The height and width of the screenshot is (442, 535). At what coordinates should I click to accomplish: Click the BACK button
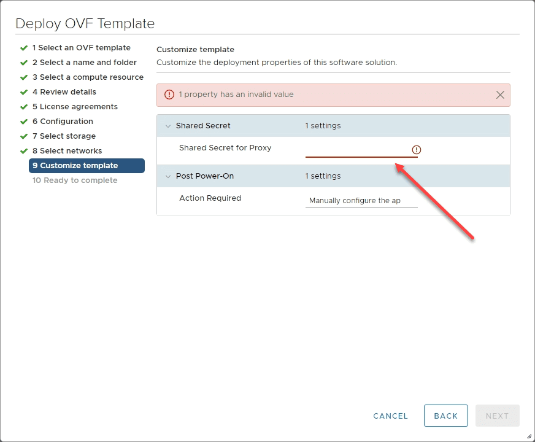click(445, 416)
